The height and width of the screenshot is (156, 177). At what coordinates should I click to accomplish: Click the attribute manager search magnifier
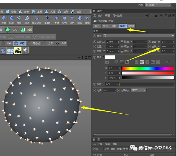pyautogui.click(x=161, y=15)
